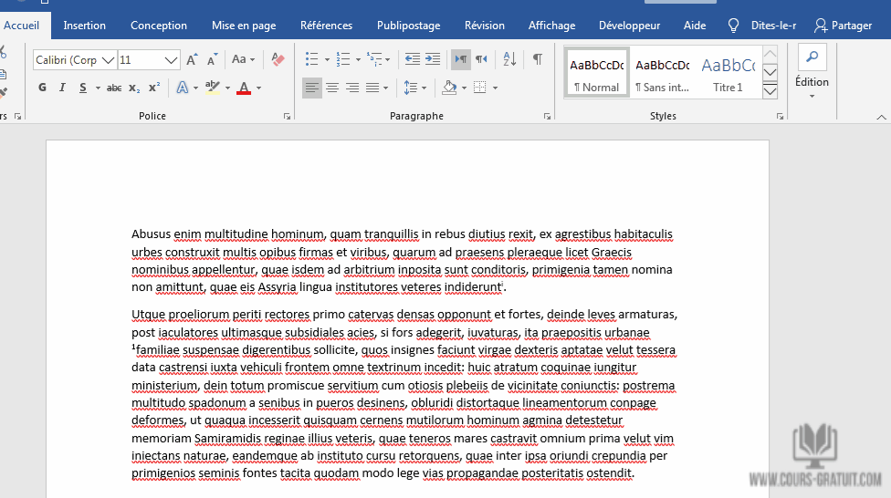Apply the Titre 1 style
Viewport: 891px width, 498px height.
point(728,73)
